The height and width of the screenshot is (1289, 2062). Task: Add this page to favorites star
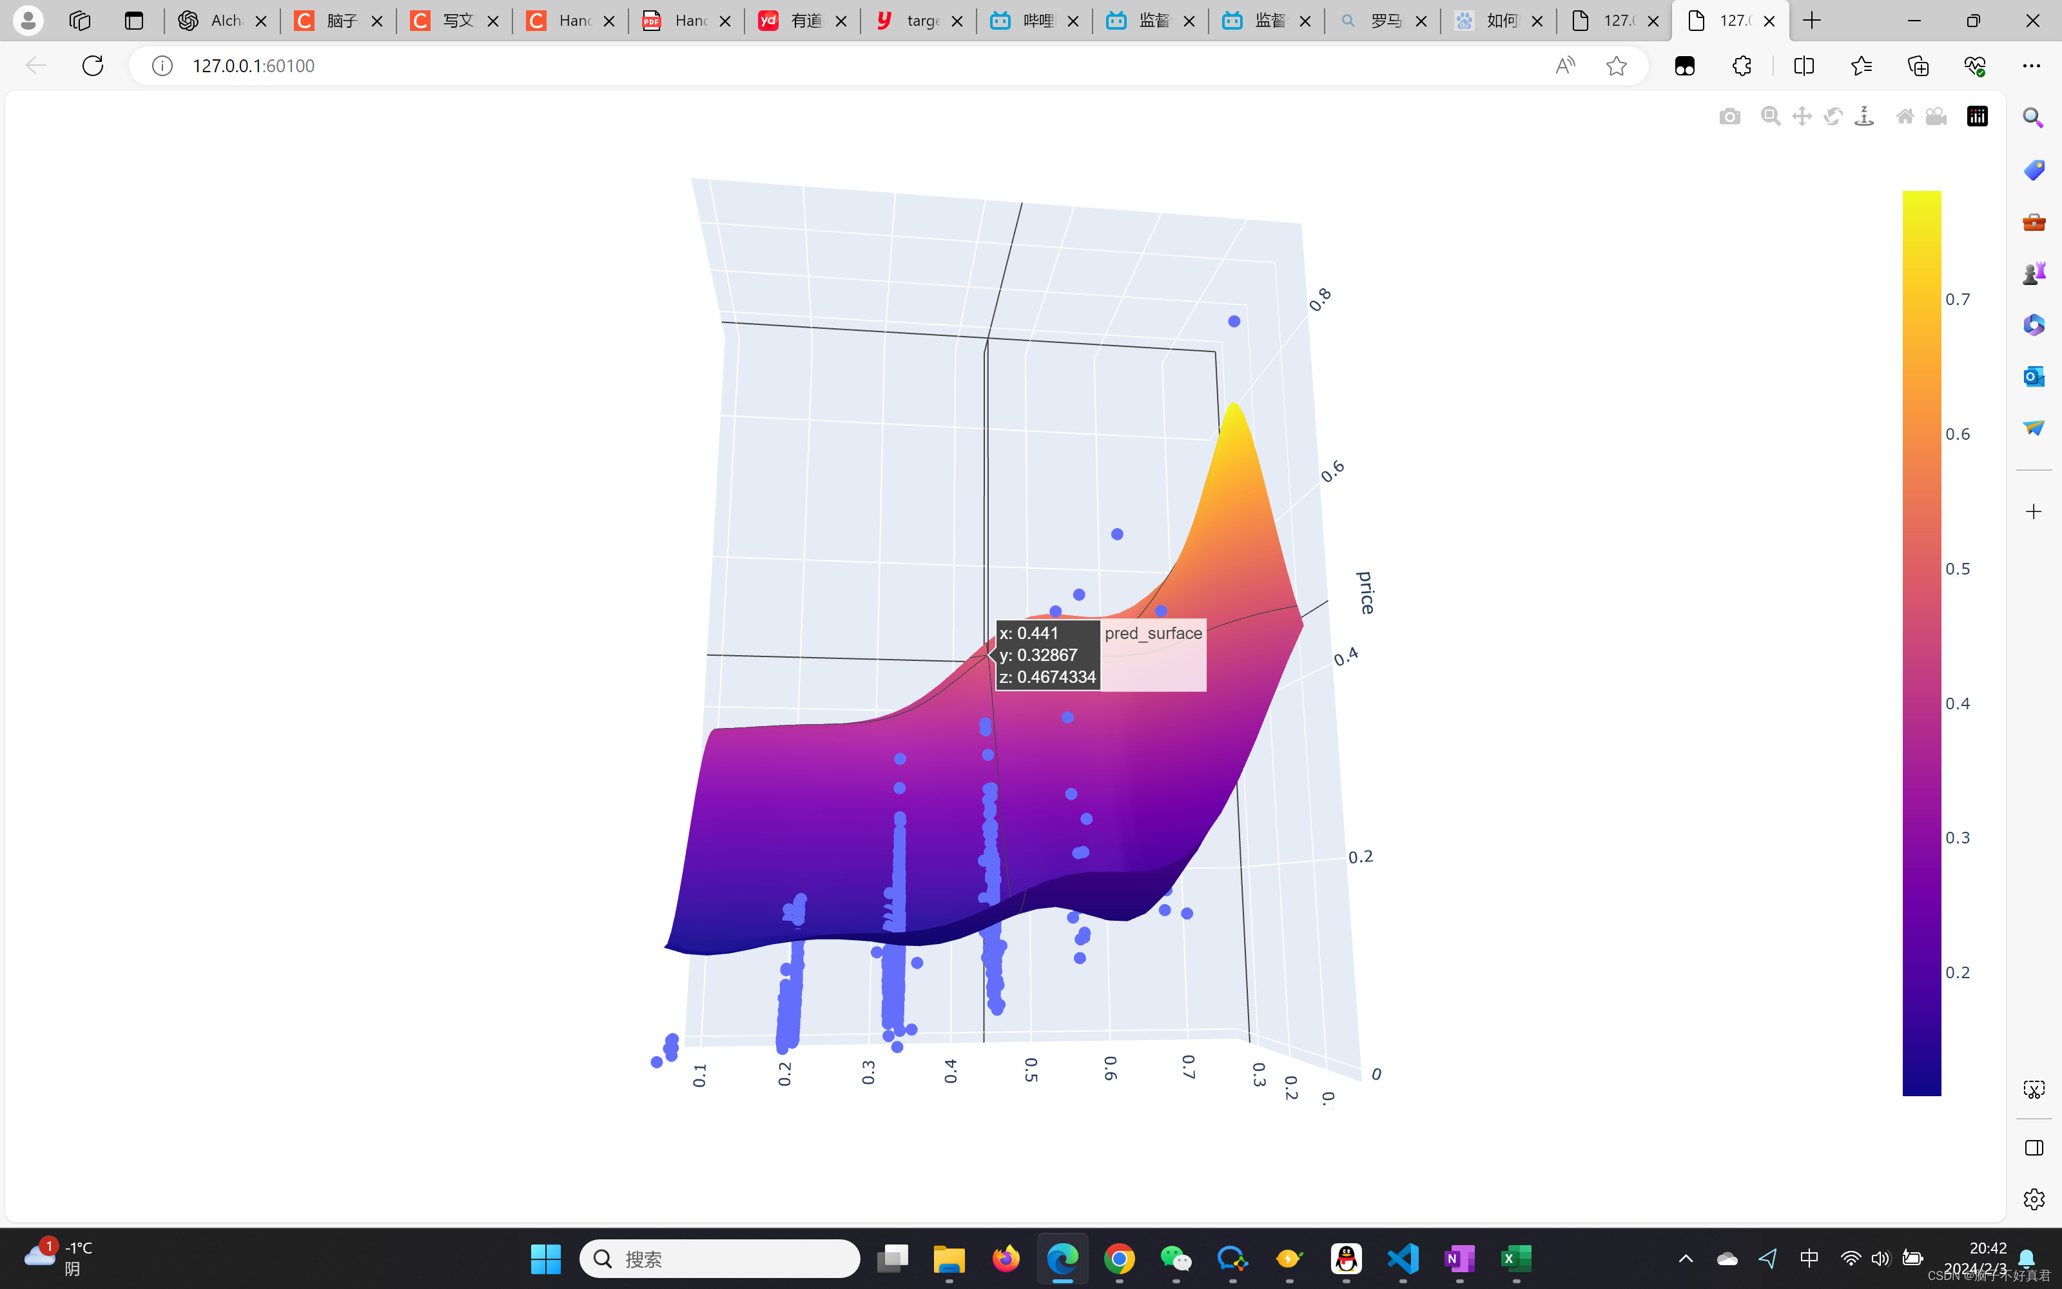(1615, 66)
